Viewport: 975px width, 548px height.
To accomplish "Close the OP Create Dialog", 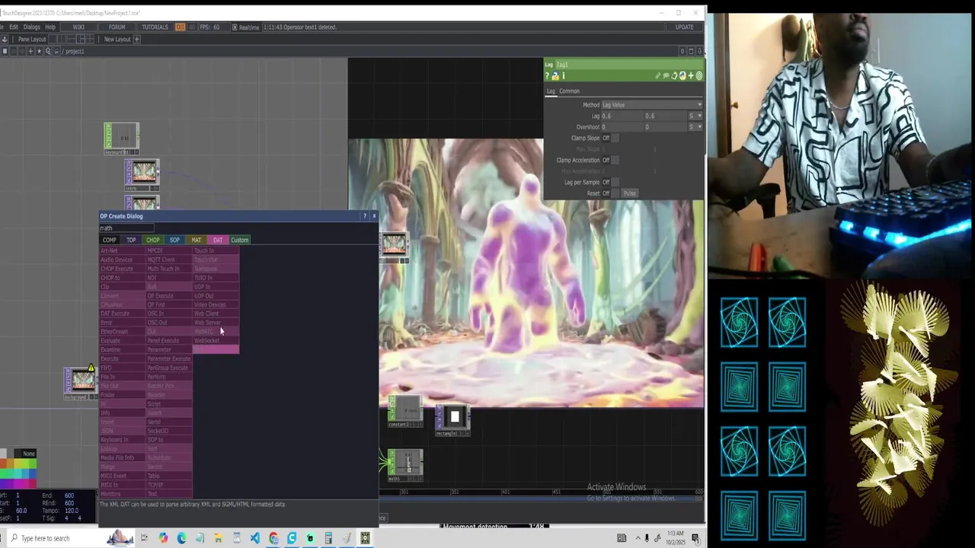I will tap(374, 216).
